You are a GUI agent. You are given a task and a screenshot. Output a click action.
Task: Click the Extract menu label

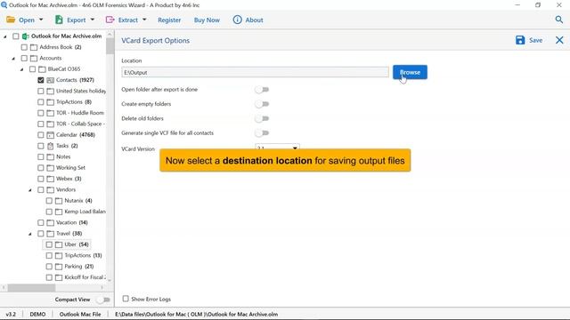[x=128, y=20]
